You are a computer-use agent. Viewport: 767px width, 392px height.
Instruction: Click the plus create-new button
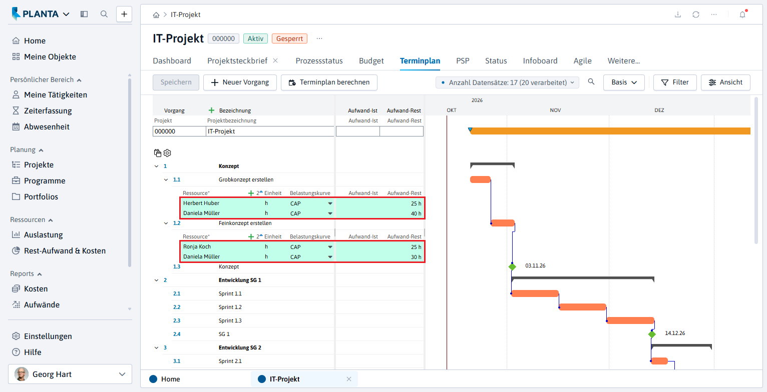tap(124, 14)
